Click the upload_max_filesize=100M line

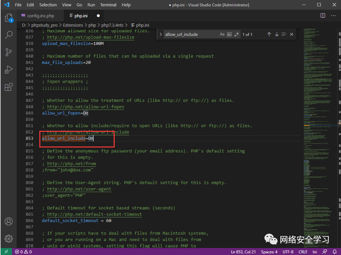(73, 43)
